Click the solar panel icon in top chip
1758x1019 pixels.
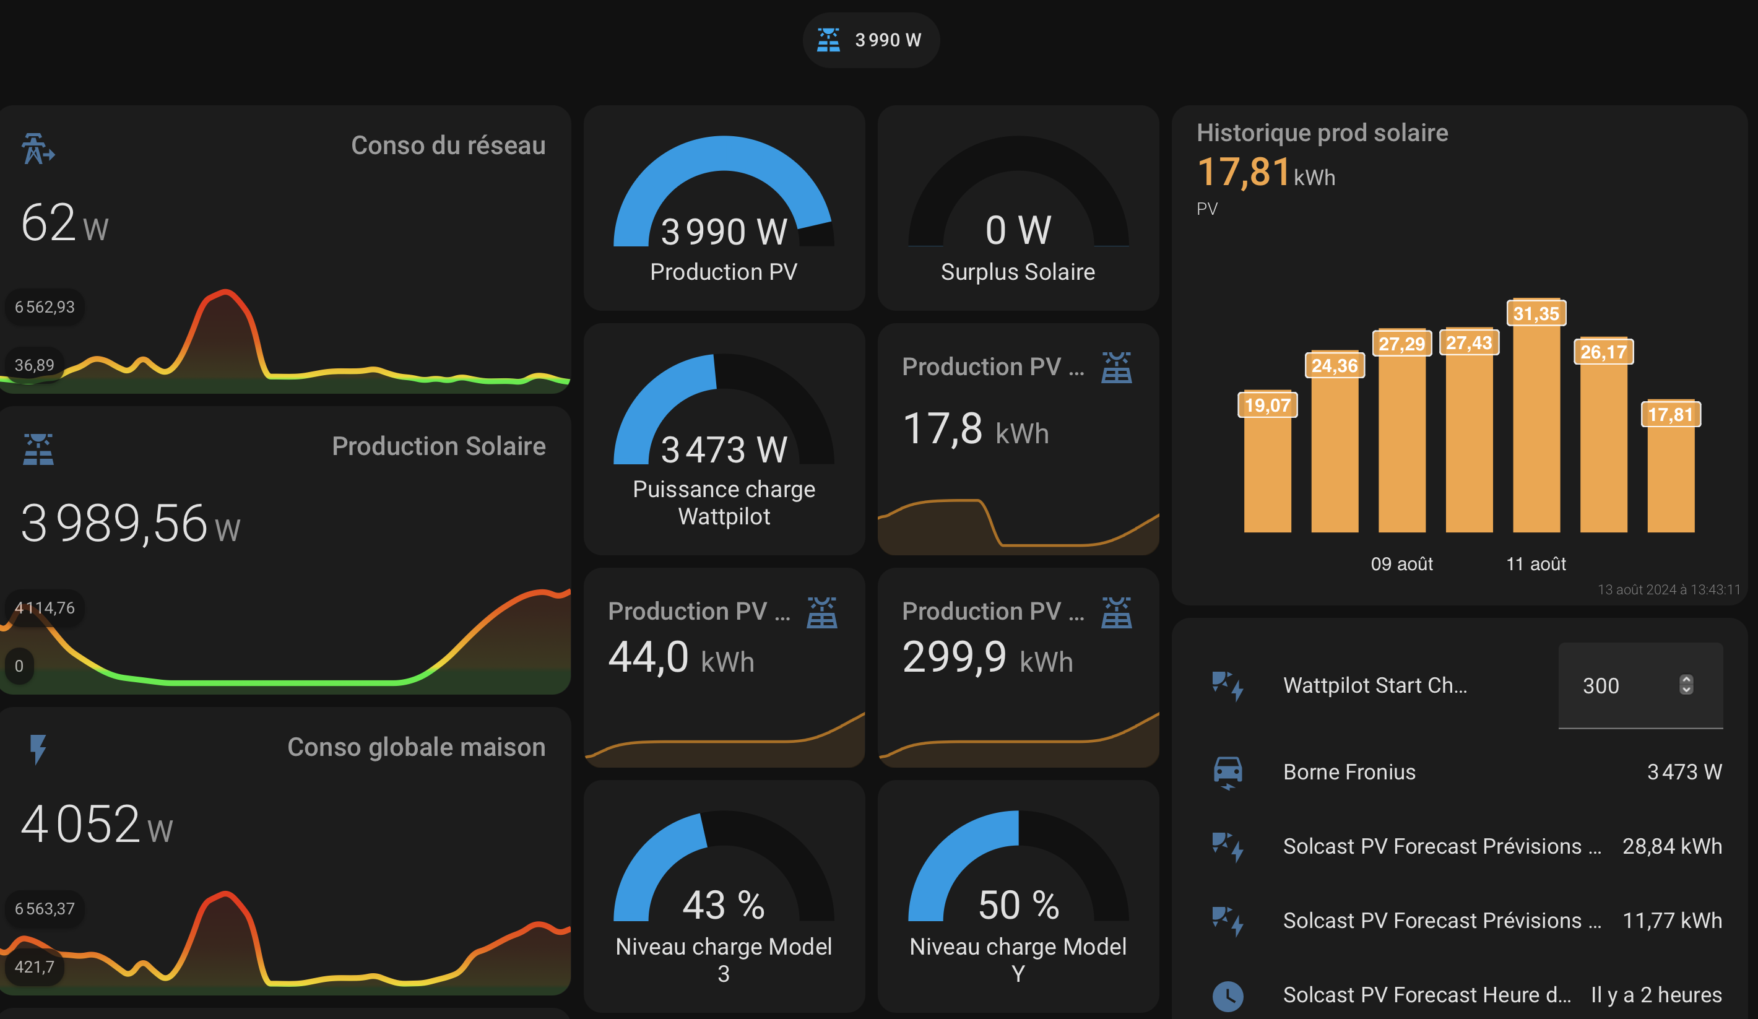click(828, 40)
